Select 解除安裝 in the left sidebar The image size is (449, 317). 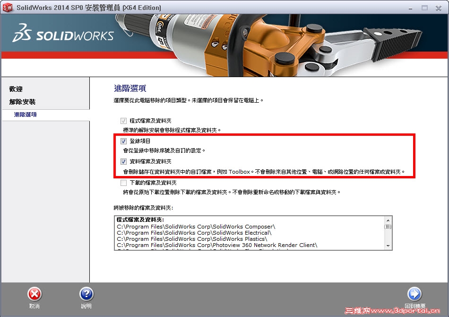22,102
